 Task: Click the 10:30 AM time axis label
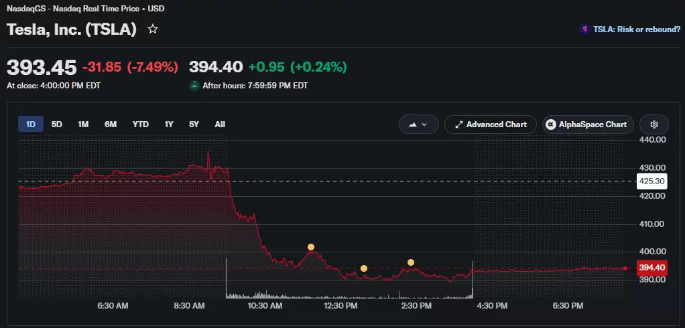point(265,306)
